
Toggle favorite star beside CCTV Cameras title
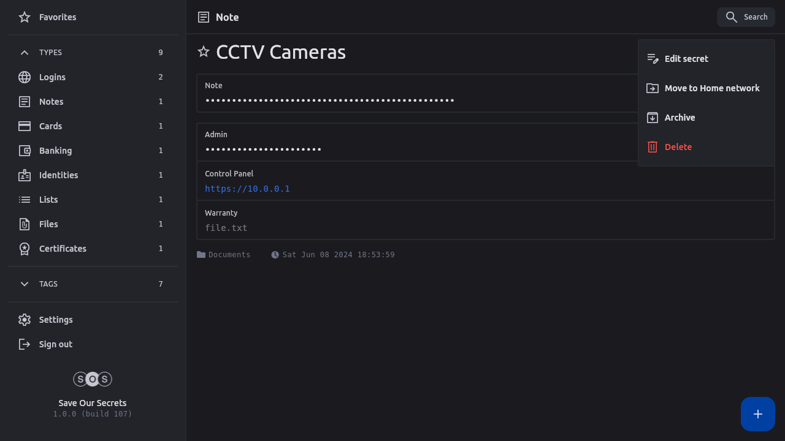click(204, 52)
